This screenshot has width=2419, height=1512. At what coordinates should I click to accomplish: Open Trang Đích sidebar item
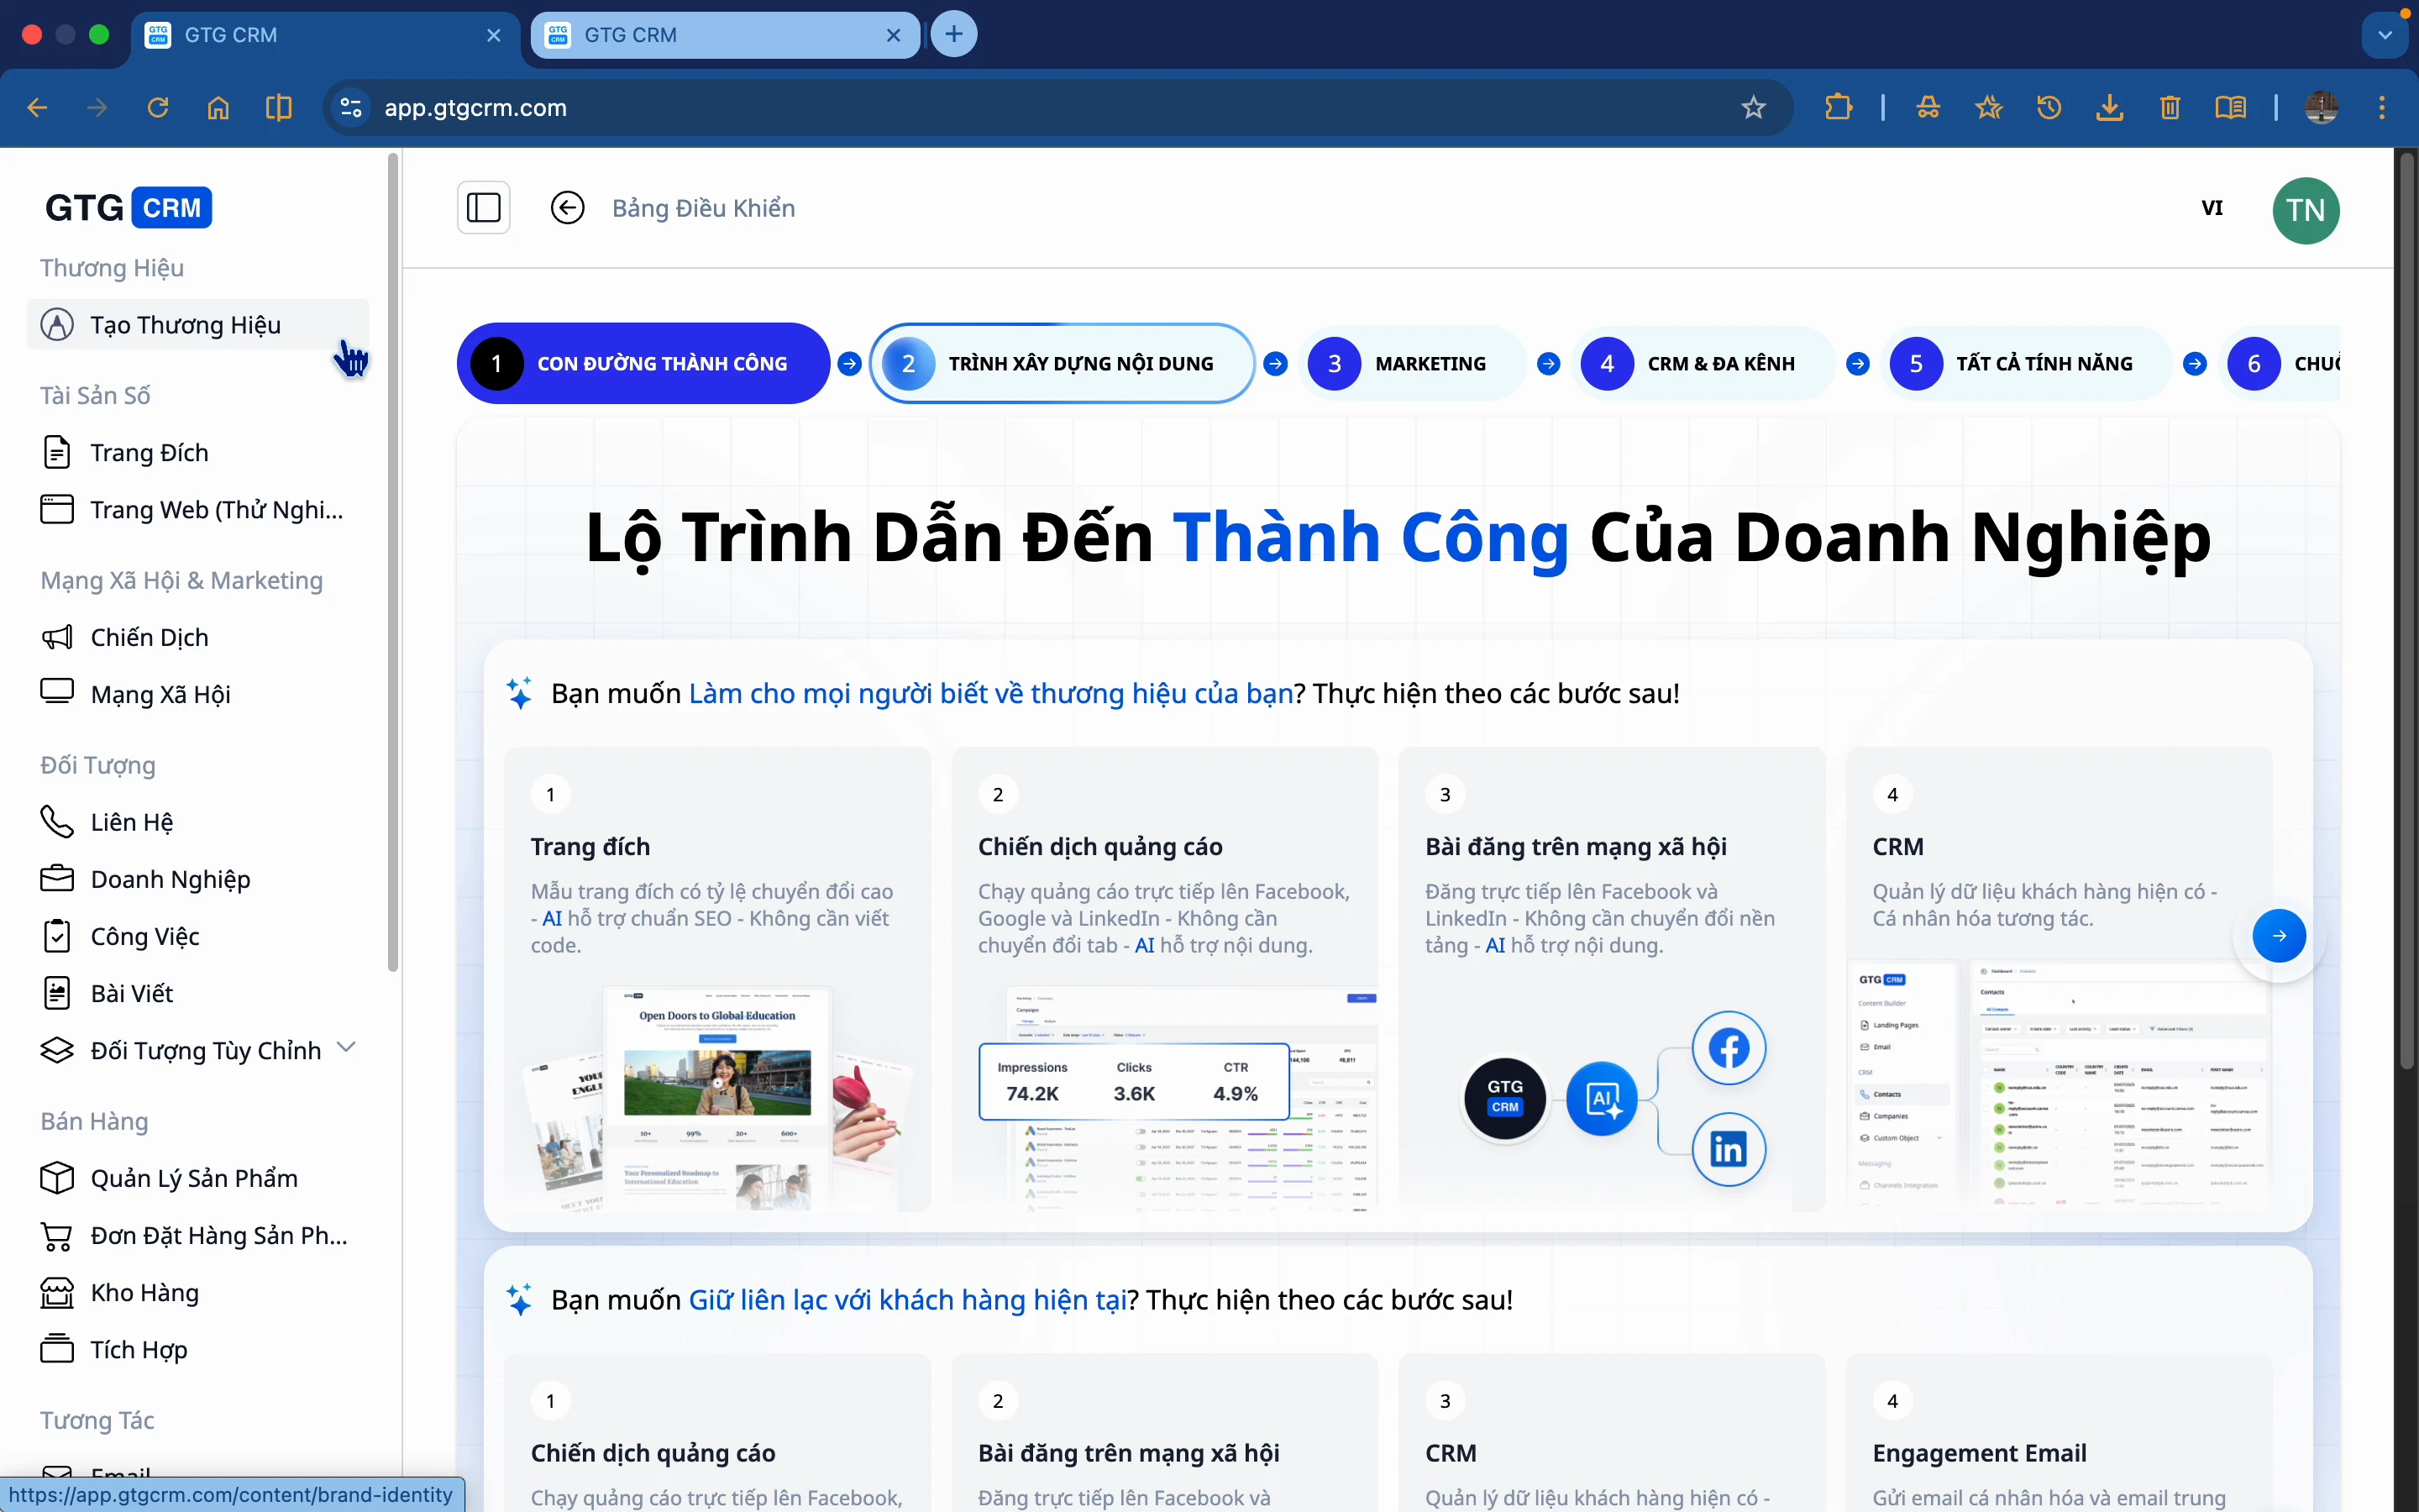coord(150,453)
